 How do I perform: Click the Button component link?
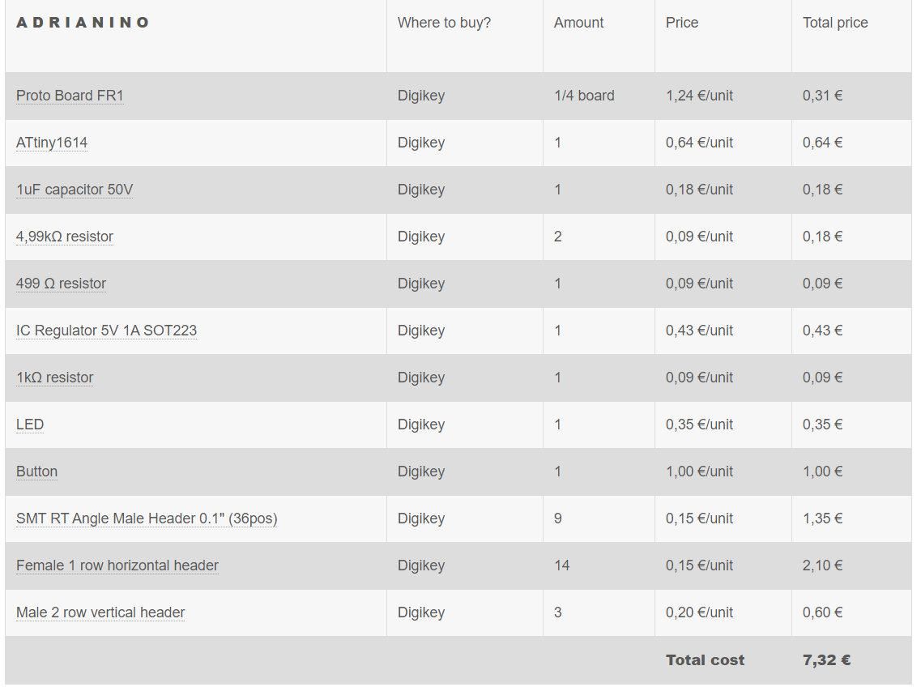coord(36,472)
